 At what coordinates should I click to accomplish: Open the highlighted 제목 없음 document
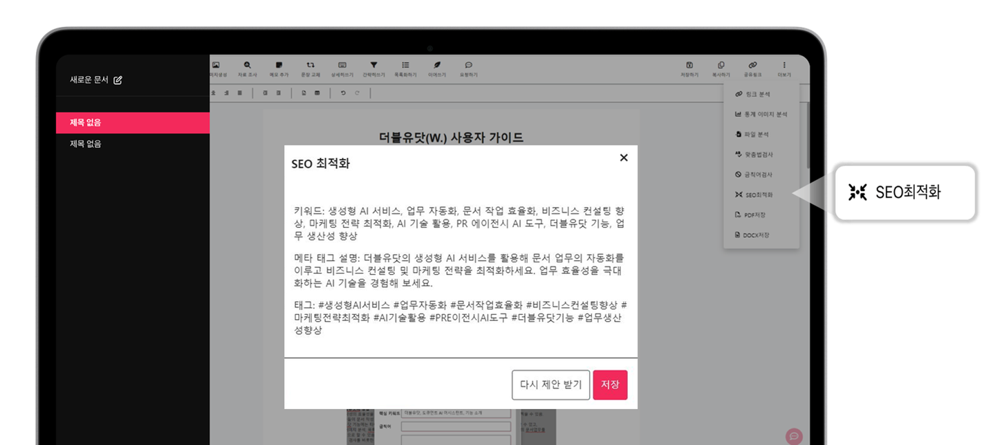tap(133, 122)
